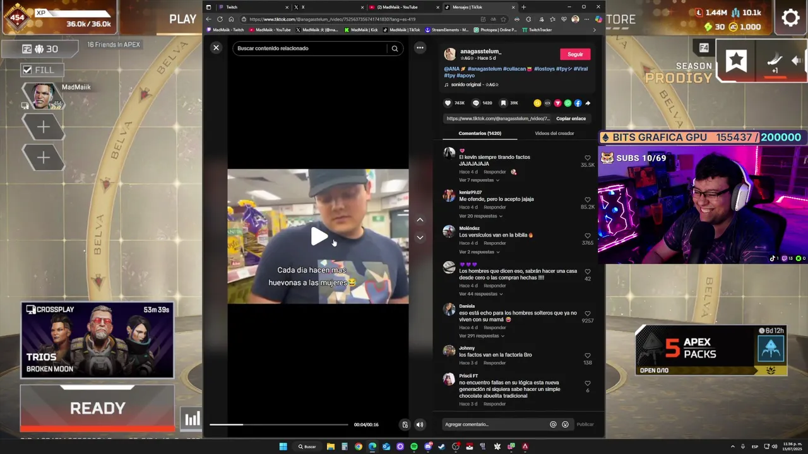Open StreamElements bookmark in bookmarks bar
The height and width of the screenshot is (454, 808).
coord(447,30)
